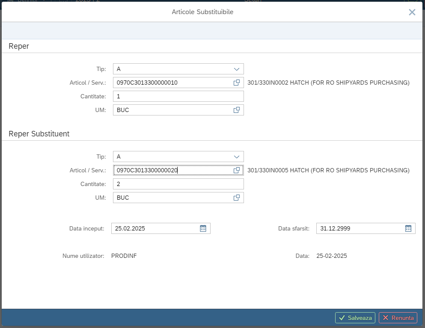
Task: Cancel with the Renunta button
Action: pyautogui.click(x=398, y=318)
